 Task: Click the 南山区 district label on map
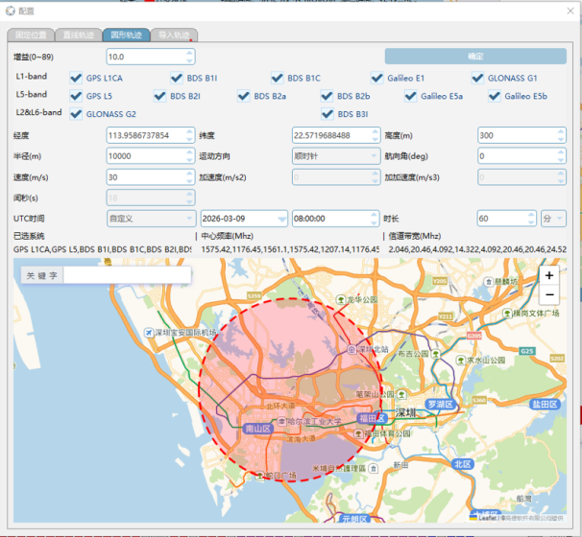click(258, 429)
